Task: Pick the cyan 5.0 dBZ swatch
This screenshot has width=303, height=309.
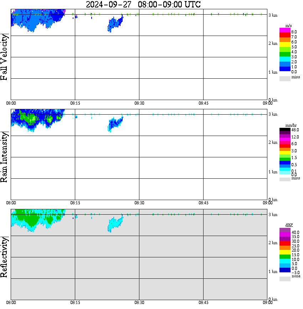Action: coord(285,261)
